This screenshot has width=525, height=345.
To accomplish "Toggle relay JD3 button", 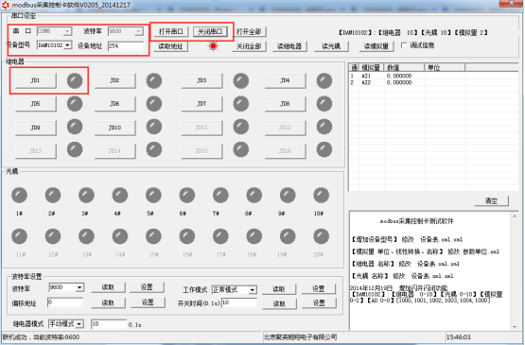I will coord(201,80).
